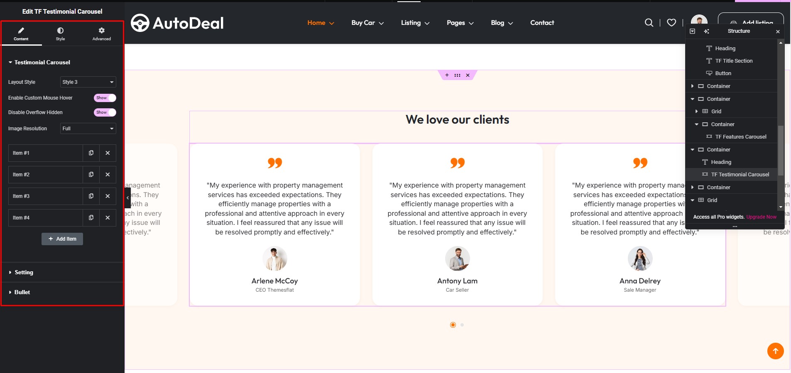Duplicate Item #3
The height and width of the screenshot is (373, 791).
pos(91,196)
